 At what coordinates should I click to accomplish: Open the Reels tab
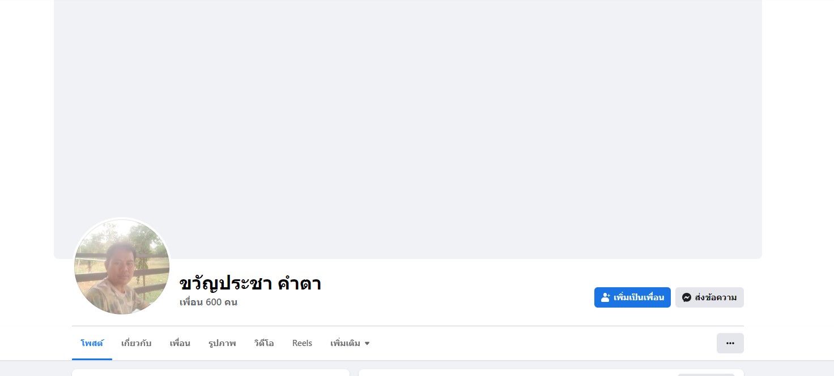(302, 343)
